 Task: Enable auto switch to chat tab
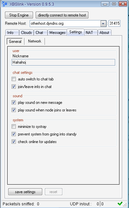(x=14, y=79)
